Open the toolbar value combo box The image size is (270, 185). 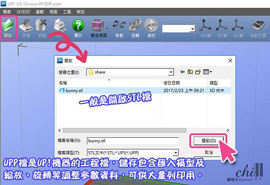pyautogui.click(x=179, y=29)
